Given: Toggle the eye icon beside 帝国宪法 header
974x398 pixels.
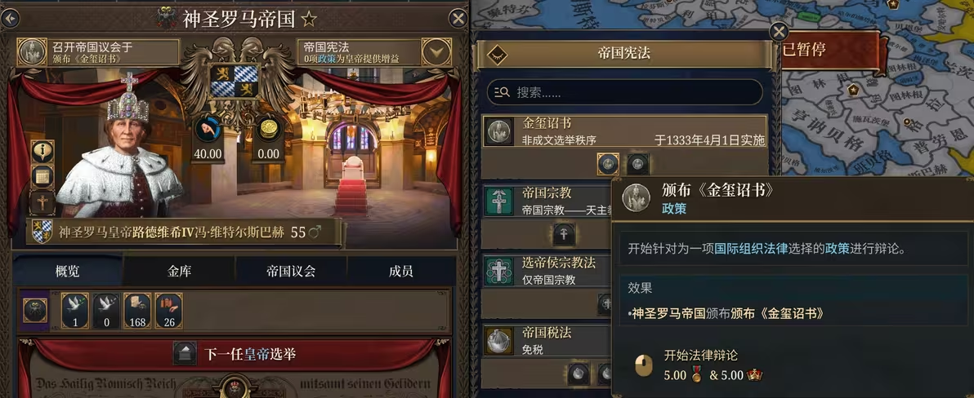Looking at the screenshot, I should coord(497,54).
